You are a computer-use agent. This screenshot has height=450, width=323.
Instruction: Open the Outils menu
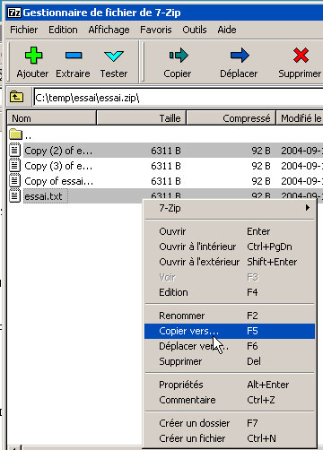pyautogui.click(x=195, y=30)
